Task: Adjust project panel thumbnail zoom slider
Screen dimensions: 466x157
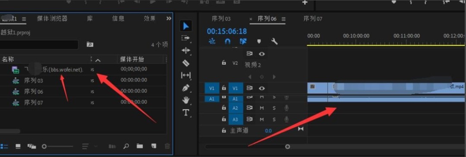Action: (57, 146)
